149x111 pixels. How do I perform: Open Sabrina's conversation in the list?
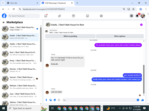click(x=20, y=103)
